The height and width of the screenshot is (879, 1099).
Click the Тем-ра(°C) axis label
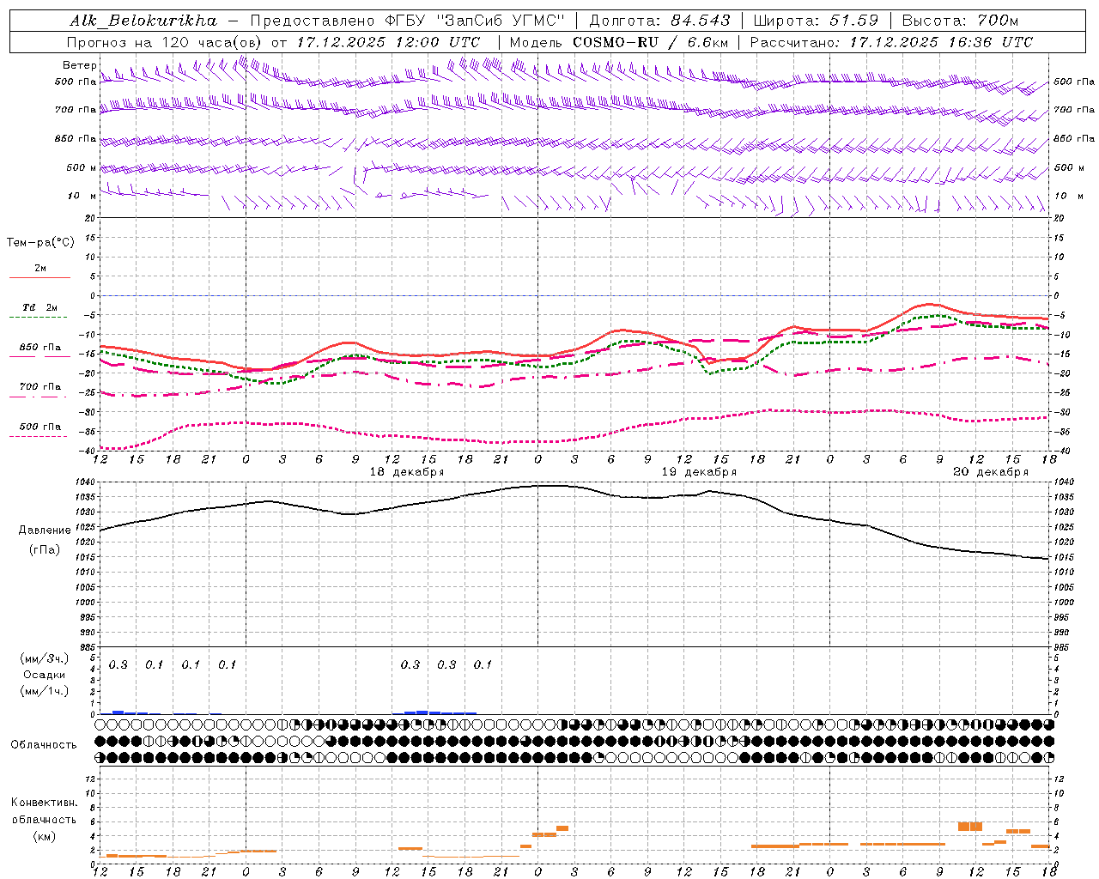click(40, 243)
